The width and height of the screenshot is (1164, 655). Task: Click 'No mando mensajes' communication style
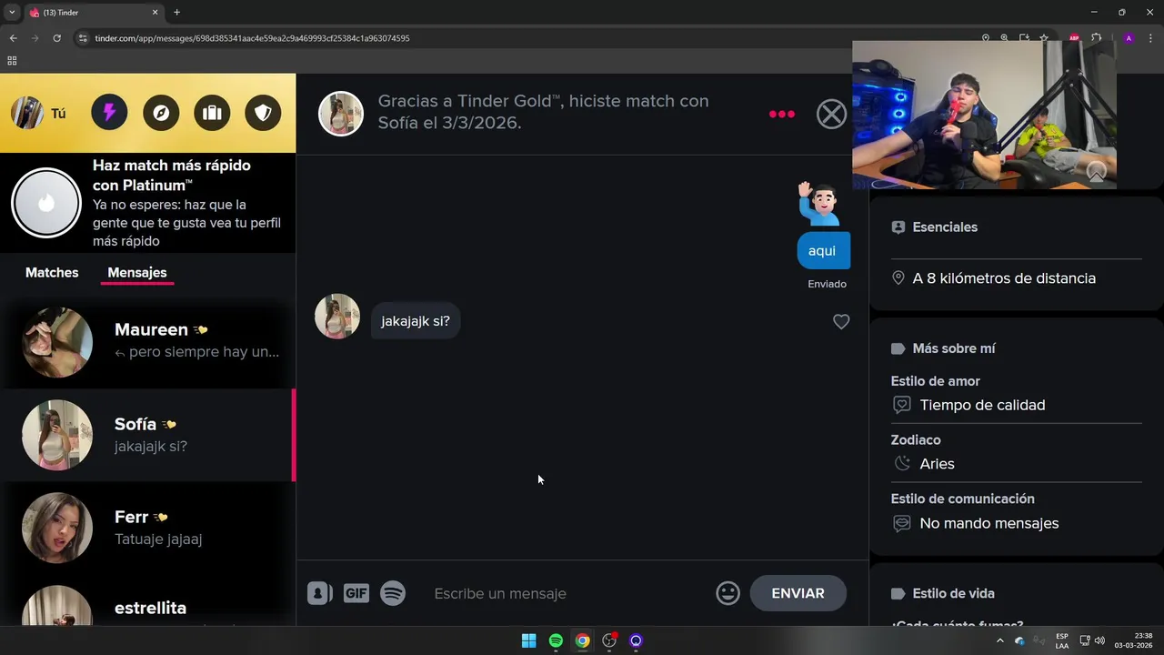989,523
